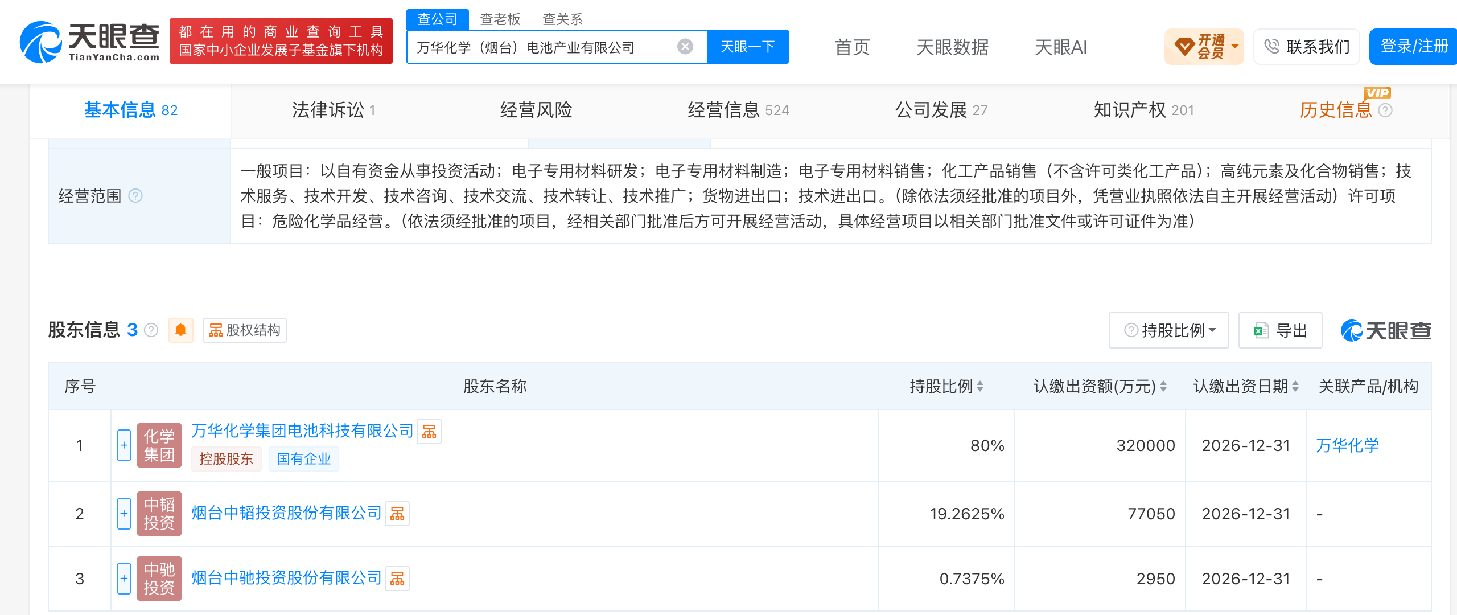Expand row of 烟台中韬投资股份有限公司

coord(124,514)
